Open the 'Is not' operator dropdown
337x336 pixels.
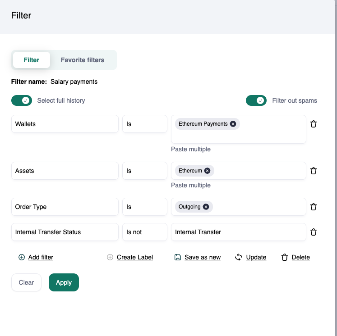[x=144, y=232]
